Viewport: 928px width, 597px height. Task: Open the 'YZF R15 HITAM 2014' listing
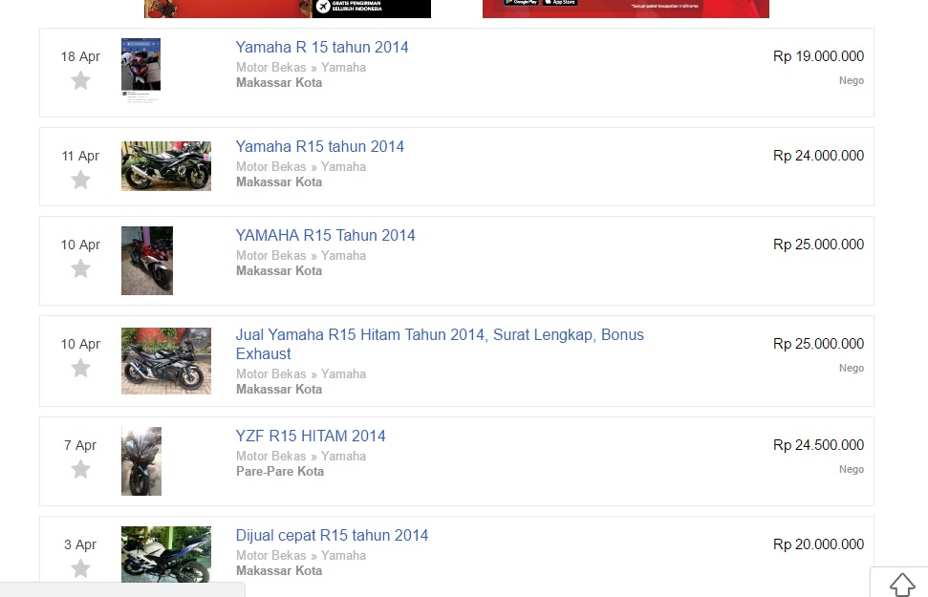click(x=311, y=436)
